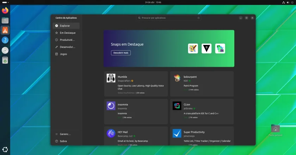This screenshot has height=155, width=296.
Task: Click the disc drive dock icon
Action: pyautogui.click(x=5, y=50)
